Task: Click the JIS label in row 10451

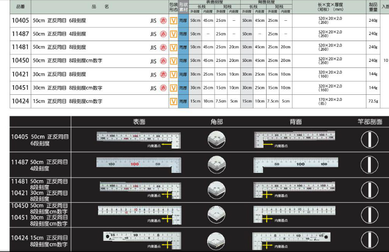Action: point(153,88)
